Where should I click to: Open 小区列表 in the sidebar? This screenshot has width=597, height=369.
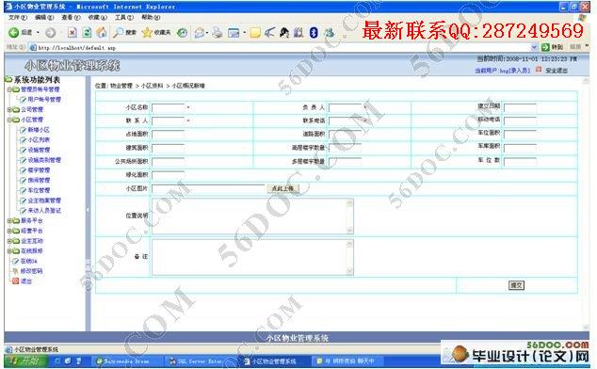39,139
